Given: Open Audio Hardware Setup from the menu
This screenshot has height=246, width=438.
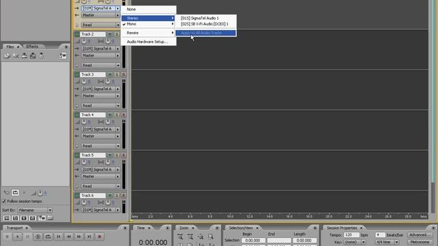Looking at the screenshot, I should pyautogui.click(x=149, y=42).
